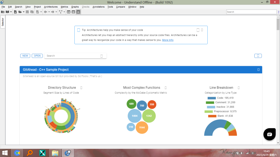Click the icon beside Directory Structure title
The image size is (280, 157).
tap(81, 88)
